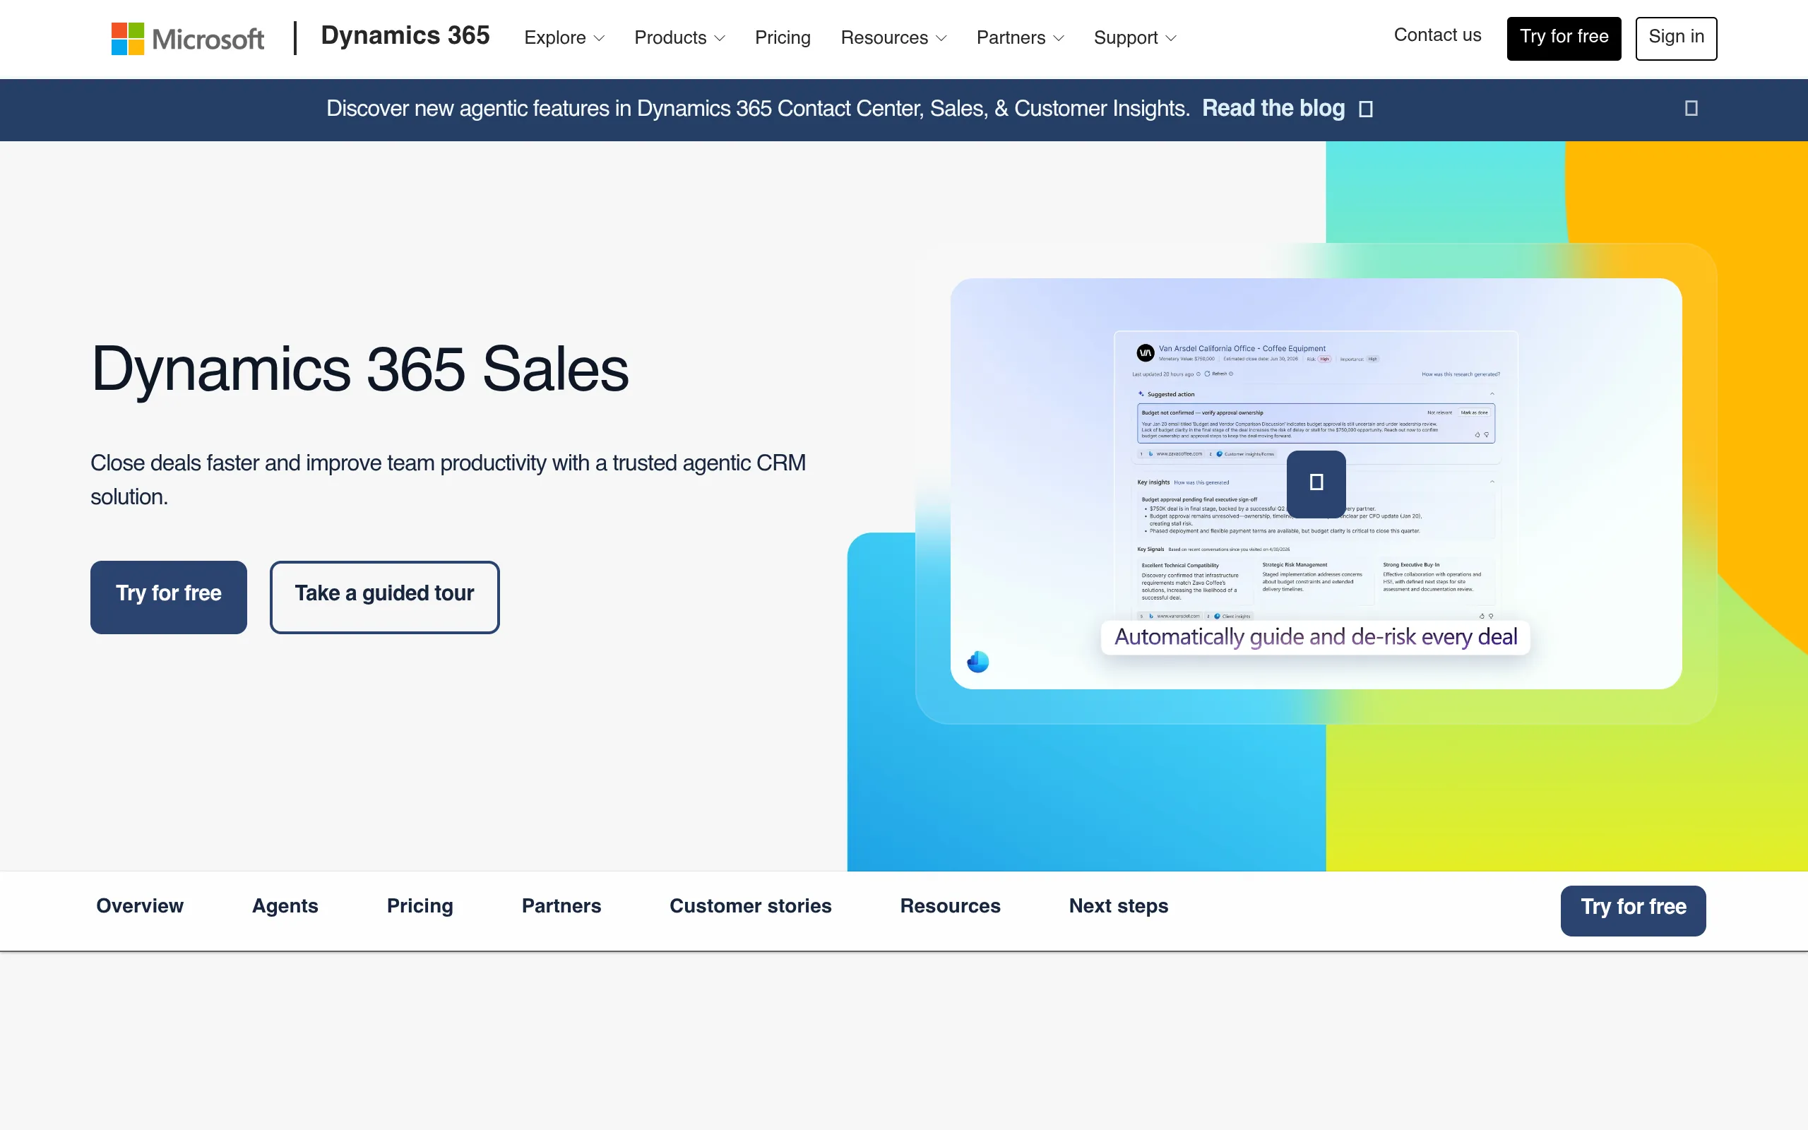Expand the Support dropdown
The image size is (1808, 1130).
[1135, 37]
